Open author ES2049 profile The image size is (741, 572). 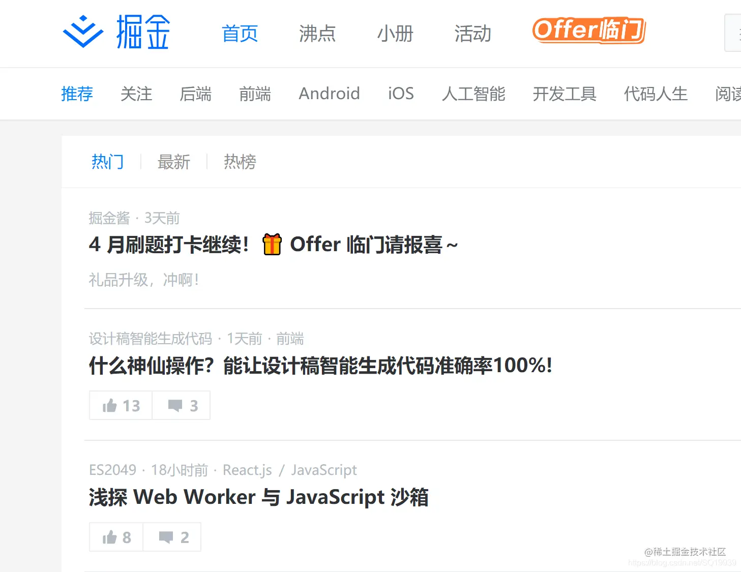point(112,470)
